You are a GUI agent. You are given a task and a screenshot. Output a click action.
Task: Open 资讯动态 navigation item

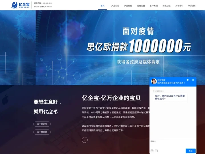[167, 6]
